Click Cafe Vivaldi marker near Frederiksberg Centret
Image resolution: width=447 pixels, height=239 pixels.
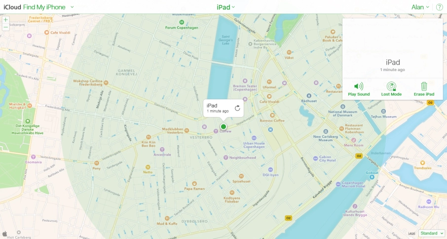click(x=47, y=33)
